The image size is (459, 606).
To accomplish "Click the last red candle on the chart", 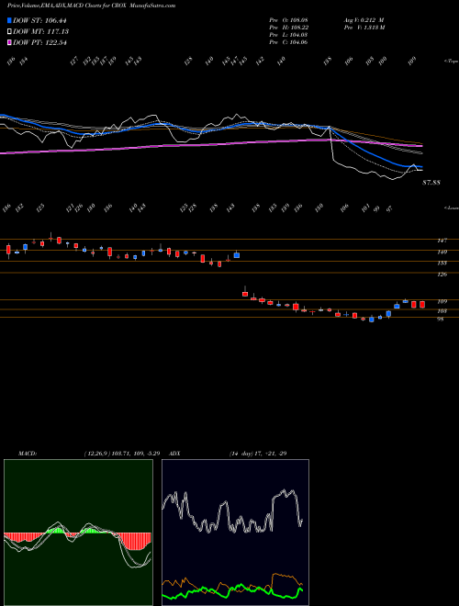I will [x=422, y=305].
